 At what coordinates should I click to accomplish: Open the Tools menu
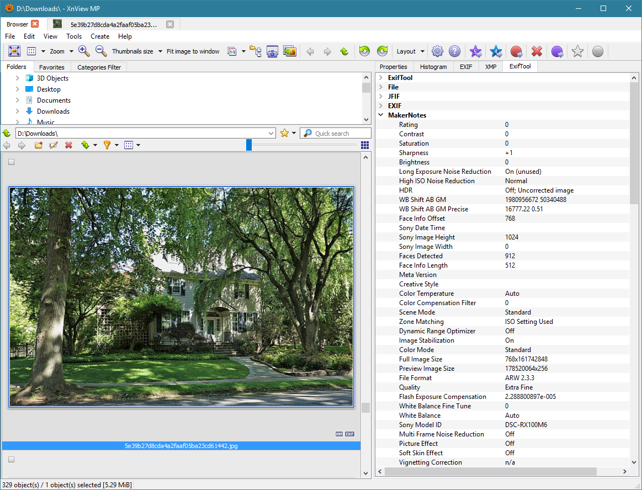tap(74, 36)
